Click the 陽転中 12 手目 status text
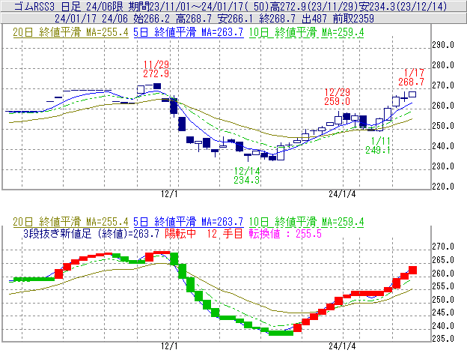 click(x=204, y=233)
